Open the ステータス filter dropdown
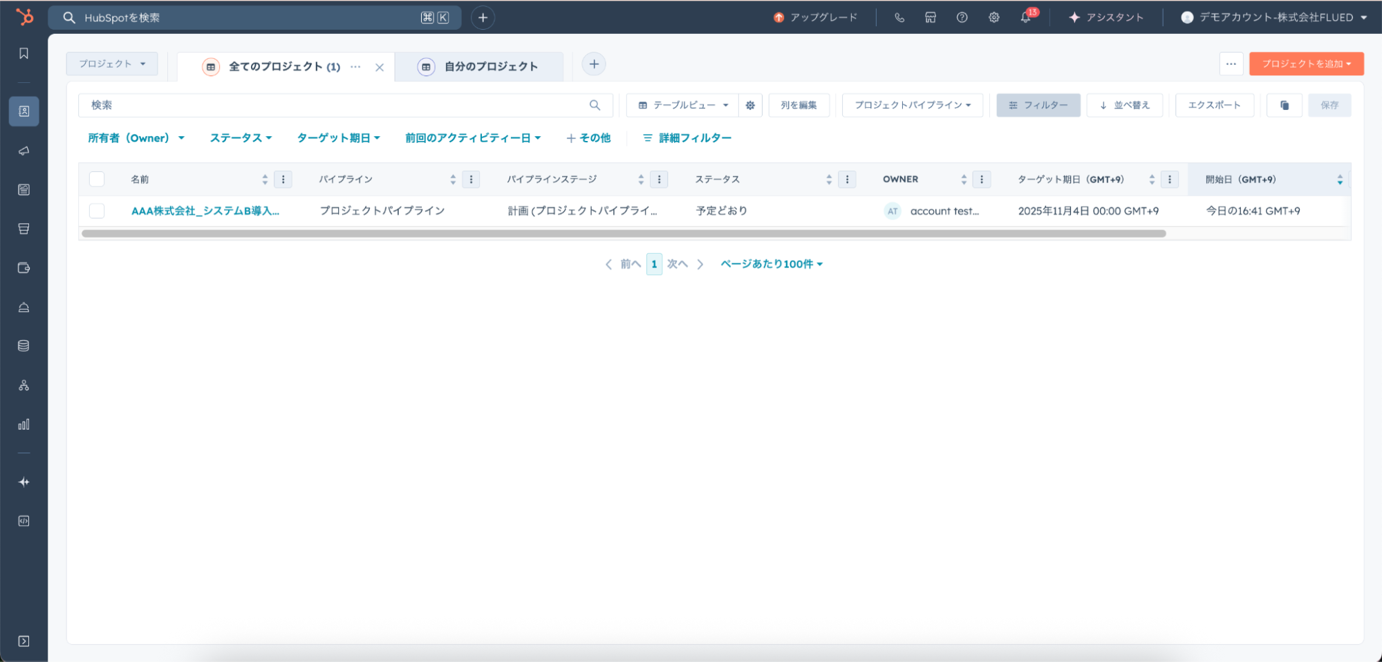This screenshot has width=1382, height=662. (x=241, y=138)
